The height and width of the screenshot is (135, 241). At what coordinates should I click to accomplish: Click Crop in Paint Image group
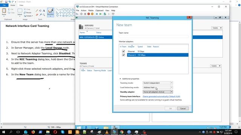(x=27, y=9)
